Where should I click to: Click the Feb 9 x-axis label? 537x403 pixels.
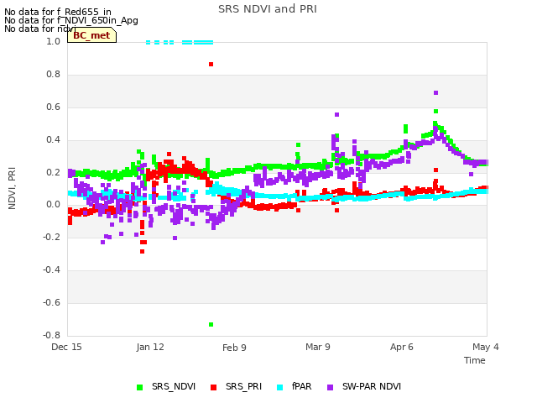[x=234, y=348]
